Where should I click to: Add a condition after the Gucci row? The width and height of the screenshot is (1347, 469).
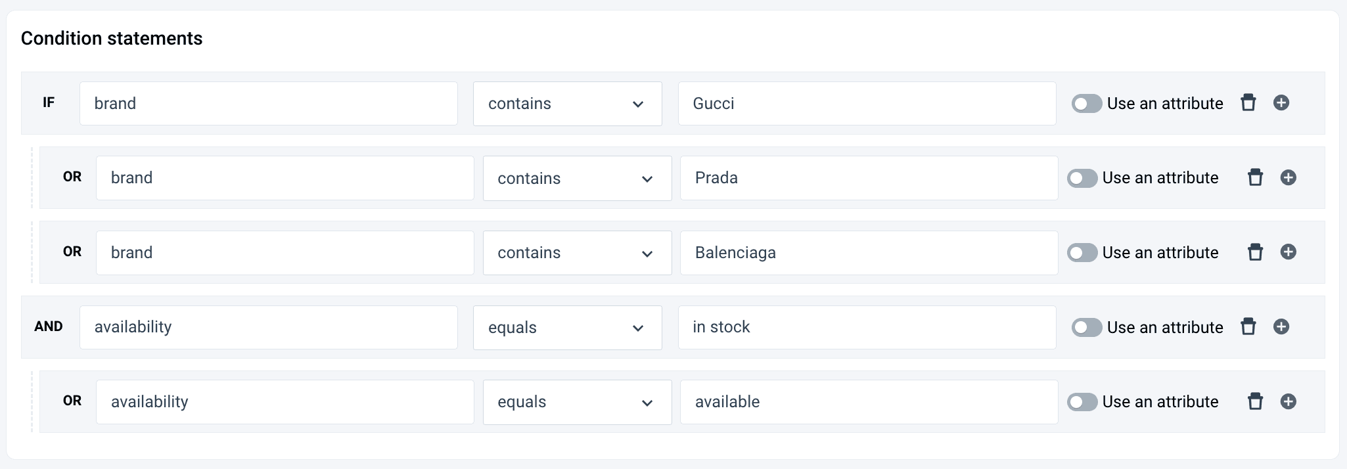(1281, 103)
